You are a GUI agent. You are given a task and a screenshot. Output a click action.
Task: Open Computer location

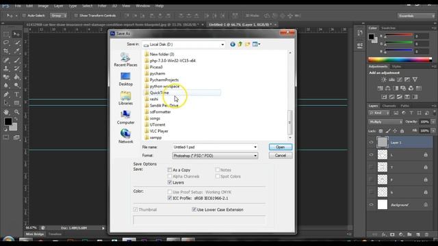125,118
